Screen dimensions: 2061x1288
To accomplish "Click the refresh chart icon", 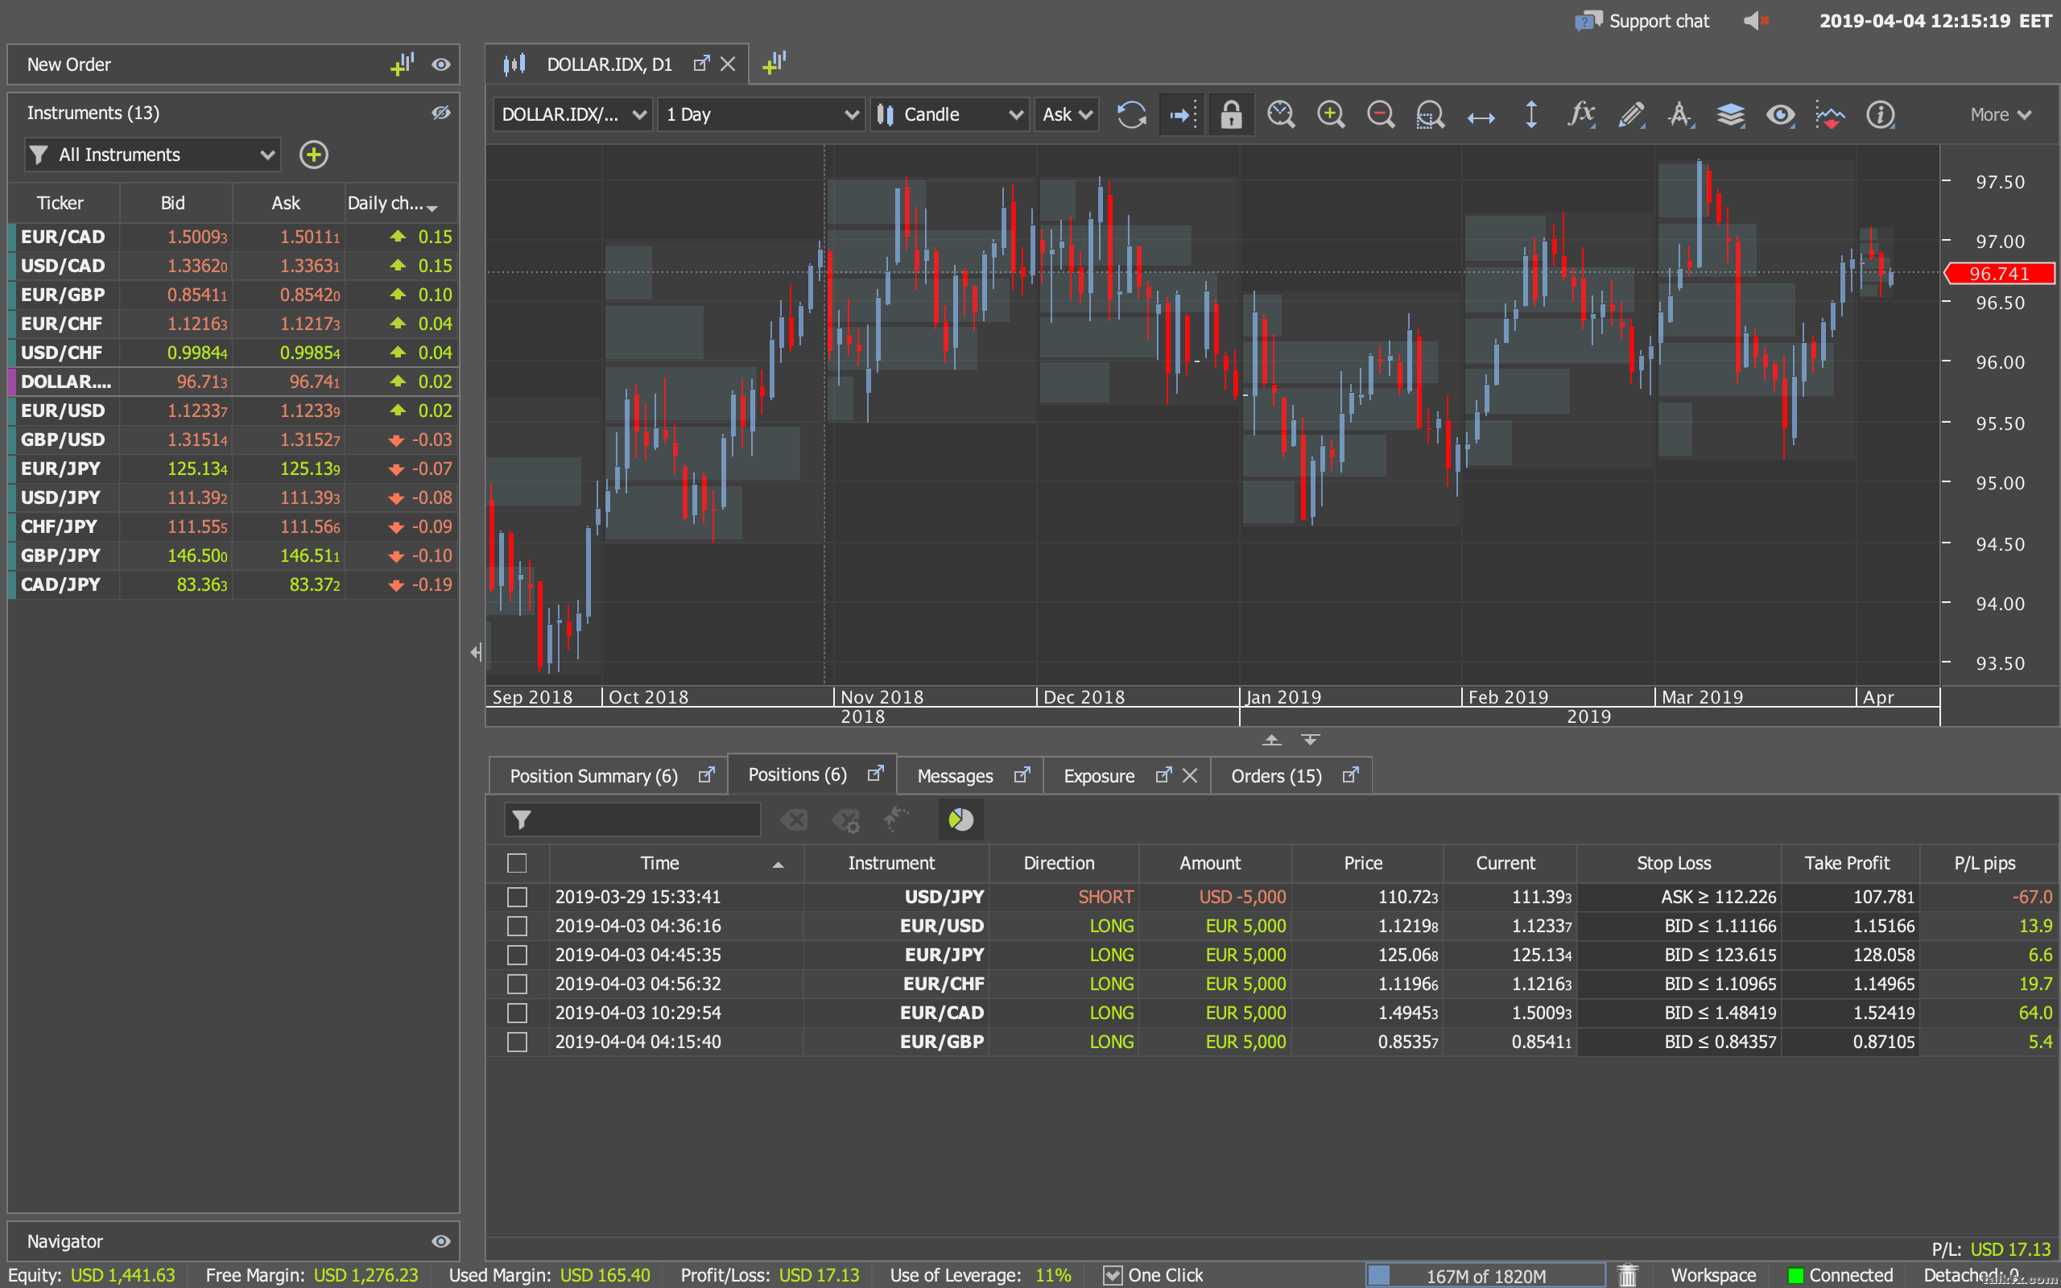I will point(1131,114).
